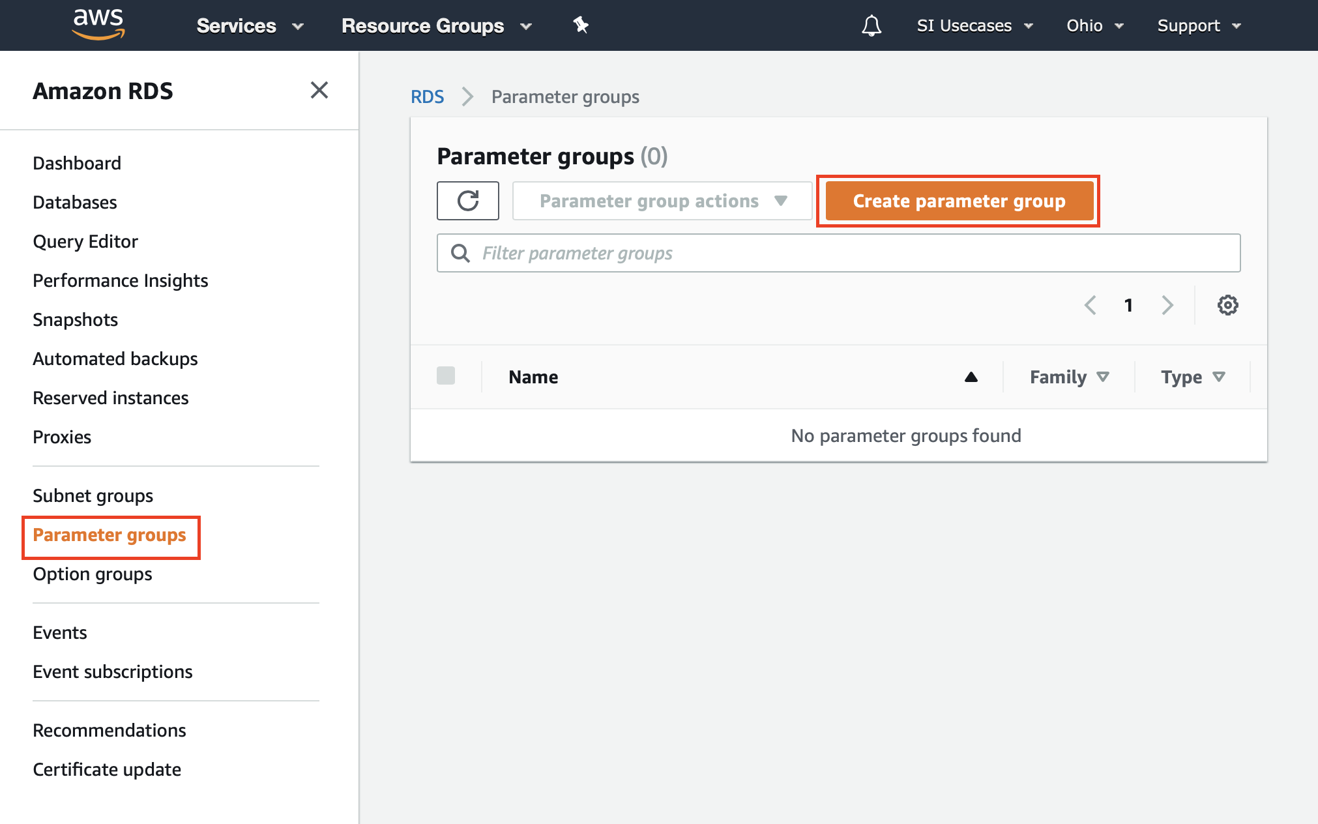Click the AWS logo home icon

tap(98, 25)
